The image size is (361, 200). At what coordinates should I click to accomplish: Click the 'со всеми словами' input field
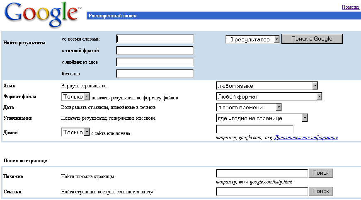coord(155,39)
